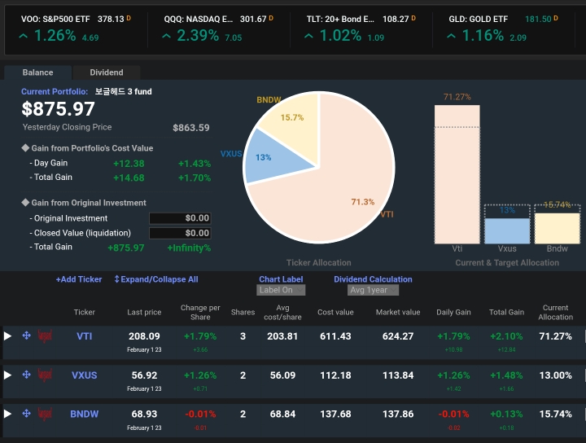
Task: Click the diamond beside Gain from Original Investment
Action: pyautogui.click(x=25, y=203)
